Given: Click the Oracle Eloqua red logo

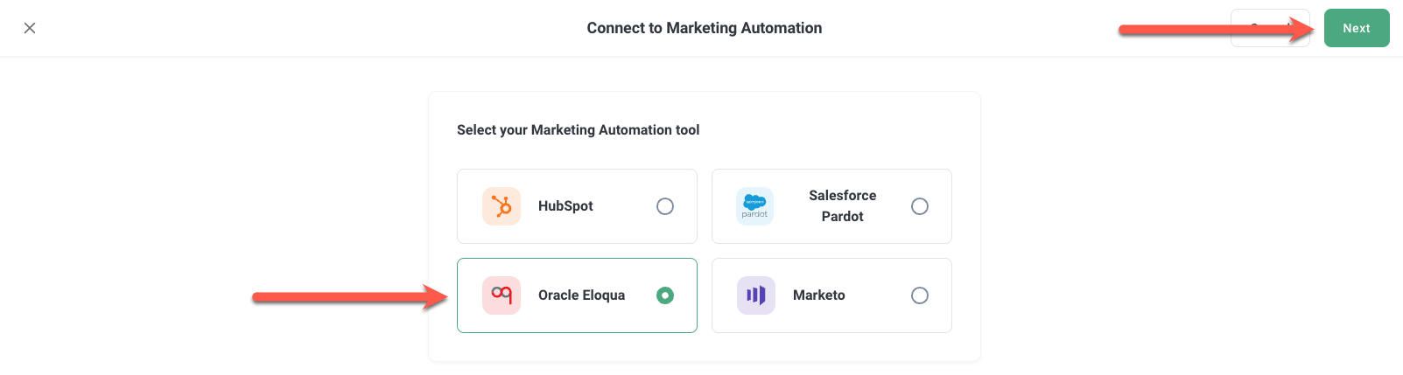Looking at the screenshot, I should pos(502,295).
